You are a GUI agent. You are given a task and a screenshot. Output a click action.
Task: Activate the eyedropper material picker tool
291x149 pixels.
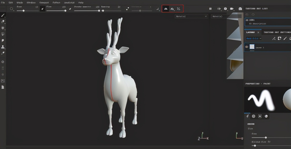(3, 53)
